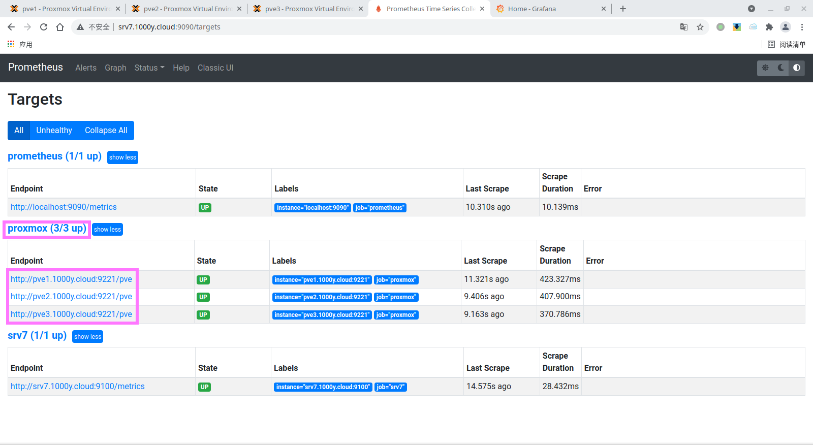Open the pve2.1000y.cloud:9221/pve endpoint link
Viewport: 813px width, 445px height.
[x=71, y=297]
